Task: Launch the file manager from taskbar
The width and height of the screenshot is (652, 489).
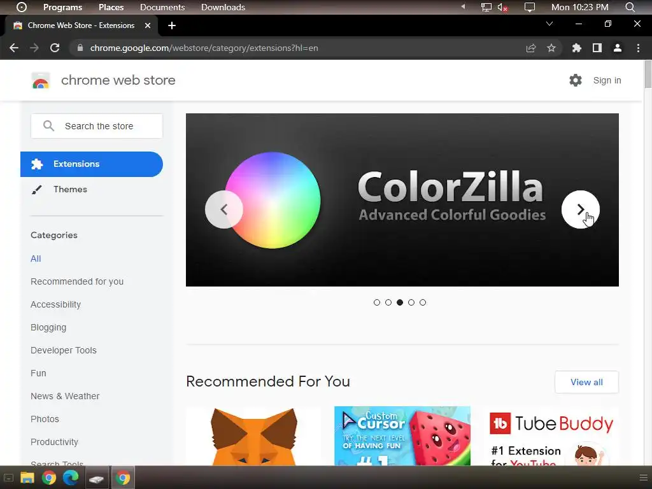Action: tap(27, 478)
